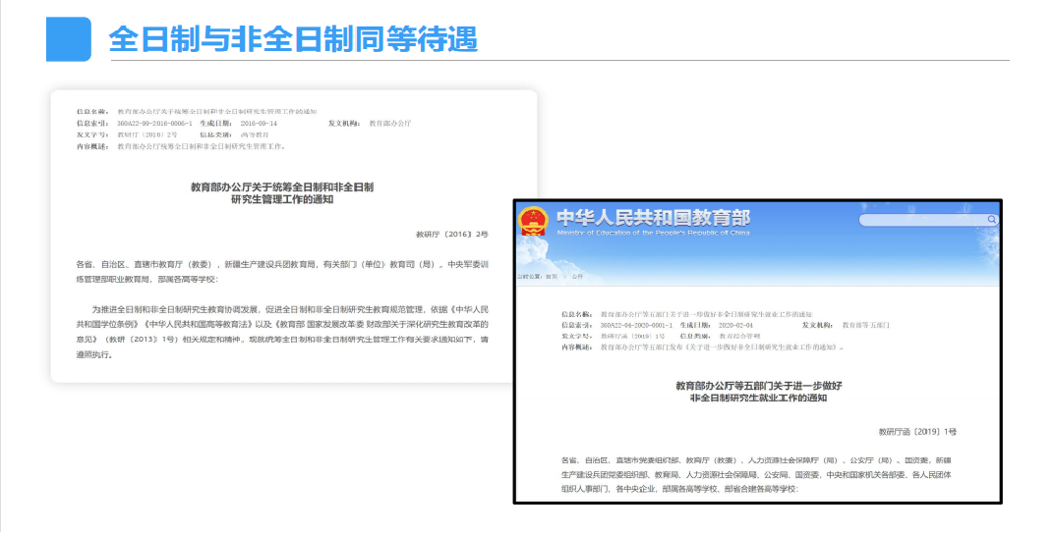Screen dimensions: 1054x533
Task: Click the category value 教育综合管理
Action: coord(739,337)
